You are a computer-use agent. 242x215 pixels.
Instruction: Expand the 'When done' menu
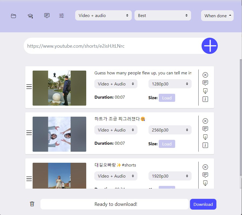217,16
